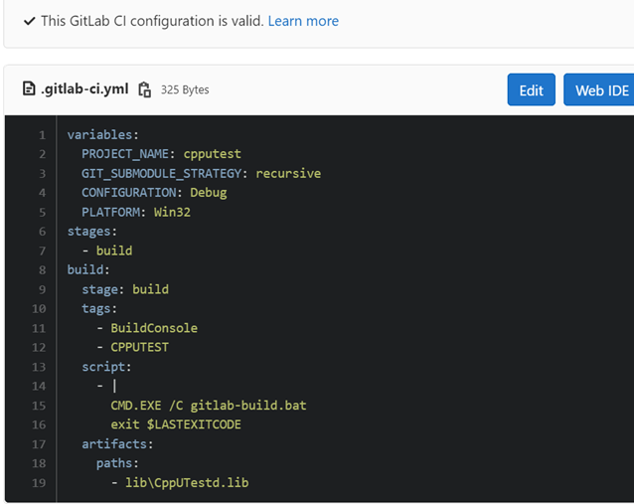
Task: Click the 325 Bytes file size label
Action: pyautogui.click(x=185, y=90)
